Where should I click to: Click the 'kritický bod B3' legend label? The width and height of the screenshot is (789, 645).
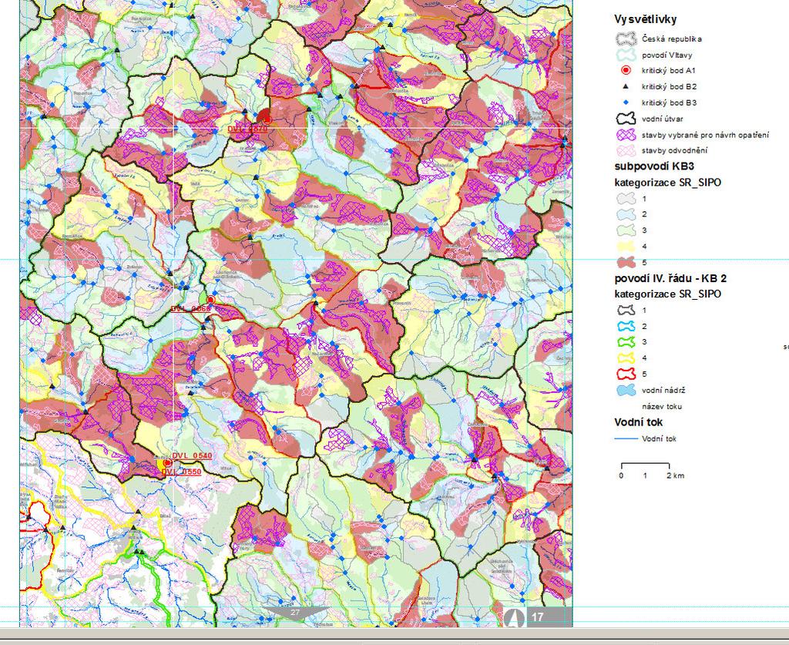tap(669, 102)
